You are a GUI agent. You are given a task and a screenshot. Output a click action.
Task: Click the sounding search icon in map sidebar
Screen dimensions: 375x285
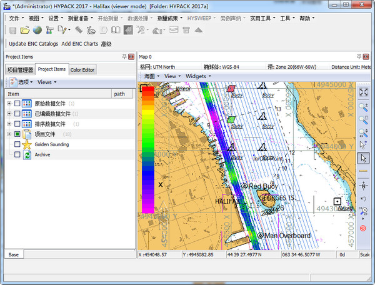tap(363, 211)
